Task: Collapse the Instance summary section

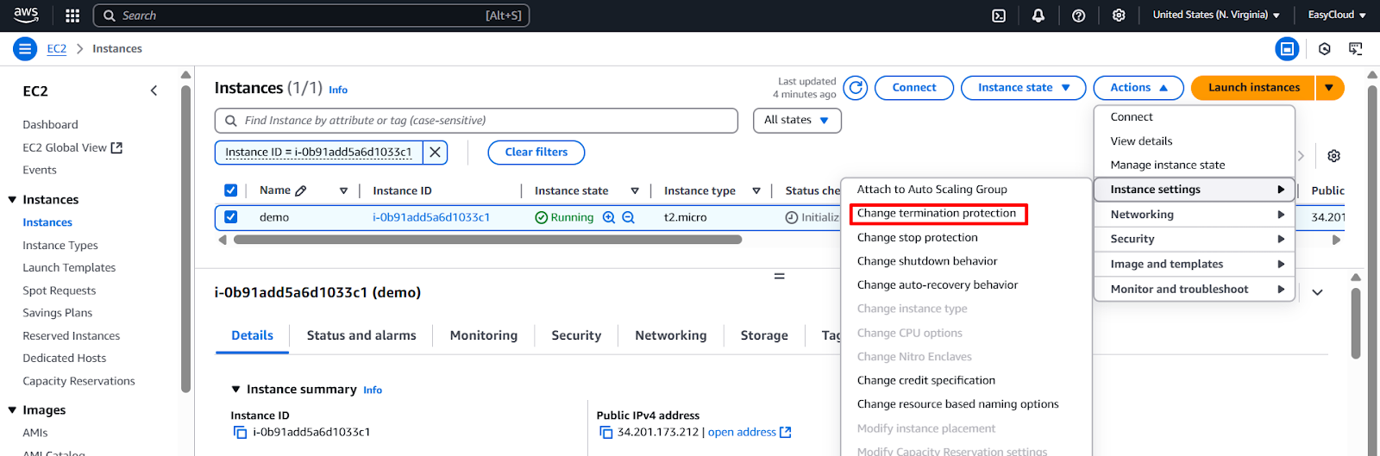Action: (x=236, y=390)
